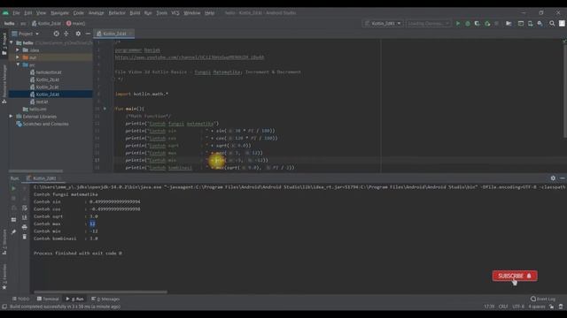
Task: Open Project panel gear options
Action: (78, 34)
